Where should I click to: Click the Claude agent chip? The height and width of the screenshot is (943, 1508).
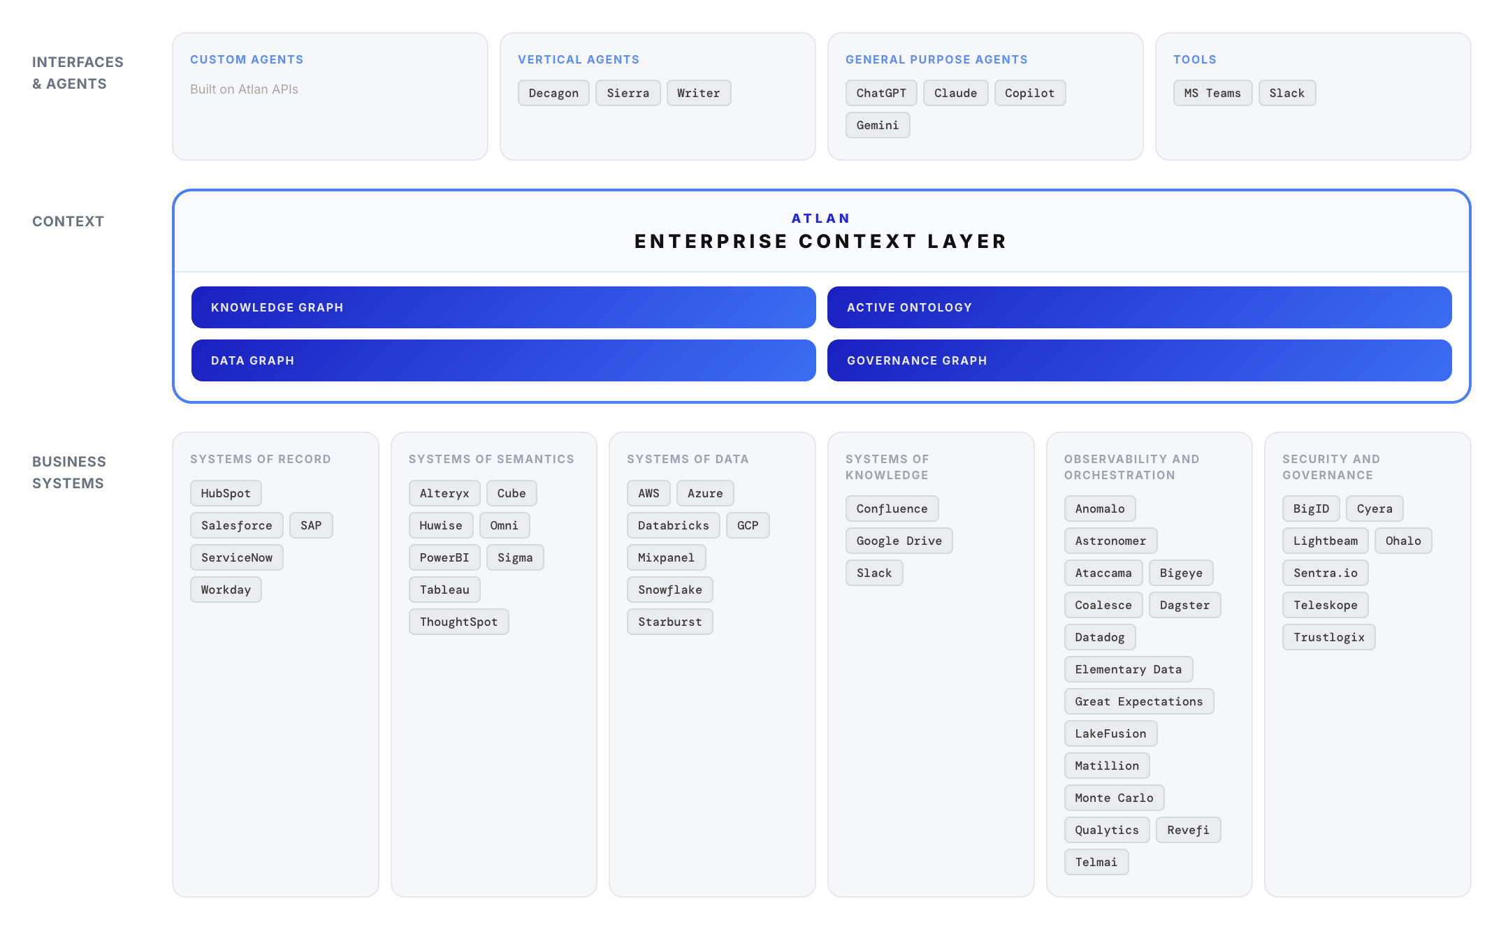point(955,92)
